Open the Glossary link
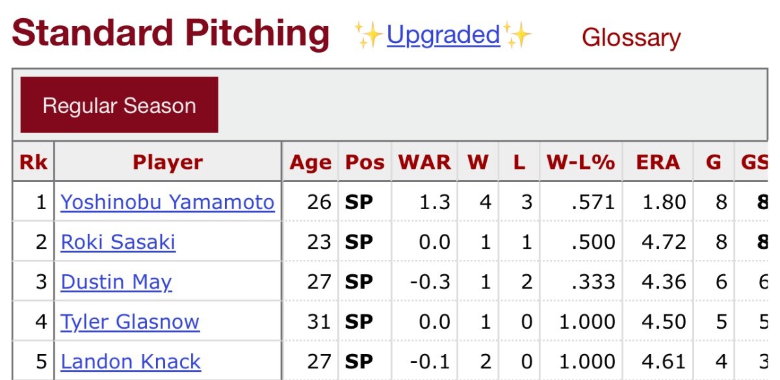Image resolution: width=780 pixels, height=380 pixels. 630,38
